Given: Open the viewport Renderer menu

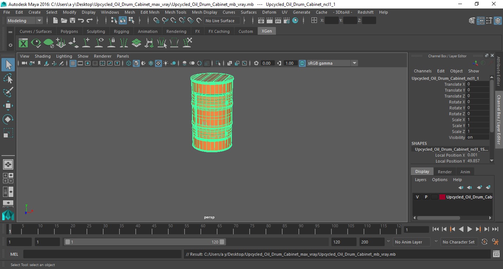Looking at the screenshot, I should 102,56.
